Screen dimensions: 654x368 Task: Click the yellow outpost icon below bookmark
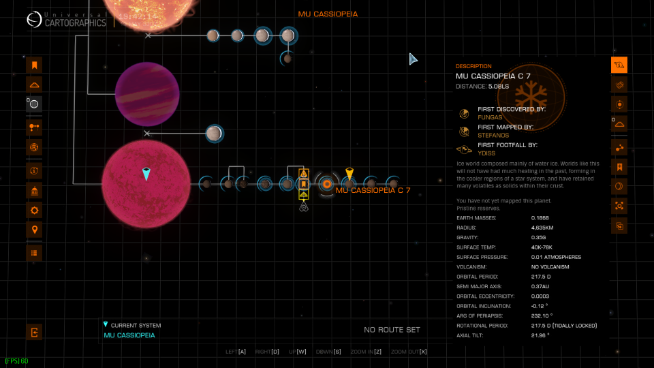click(x=304, y=195)
